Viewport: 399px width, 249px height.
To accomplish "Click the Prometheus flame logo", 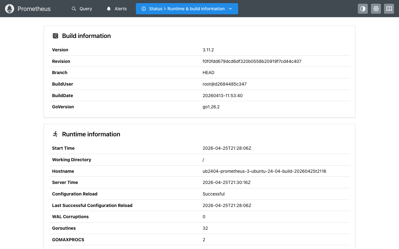I will [x=10, y=9].
